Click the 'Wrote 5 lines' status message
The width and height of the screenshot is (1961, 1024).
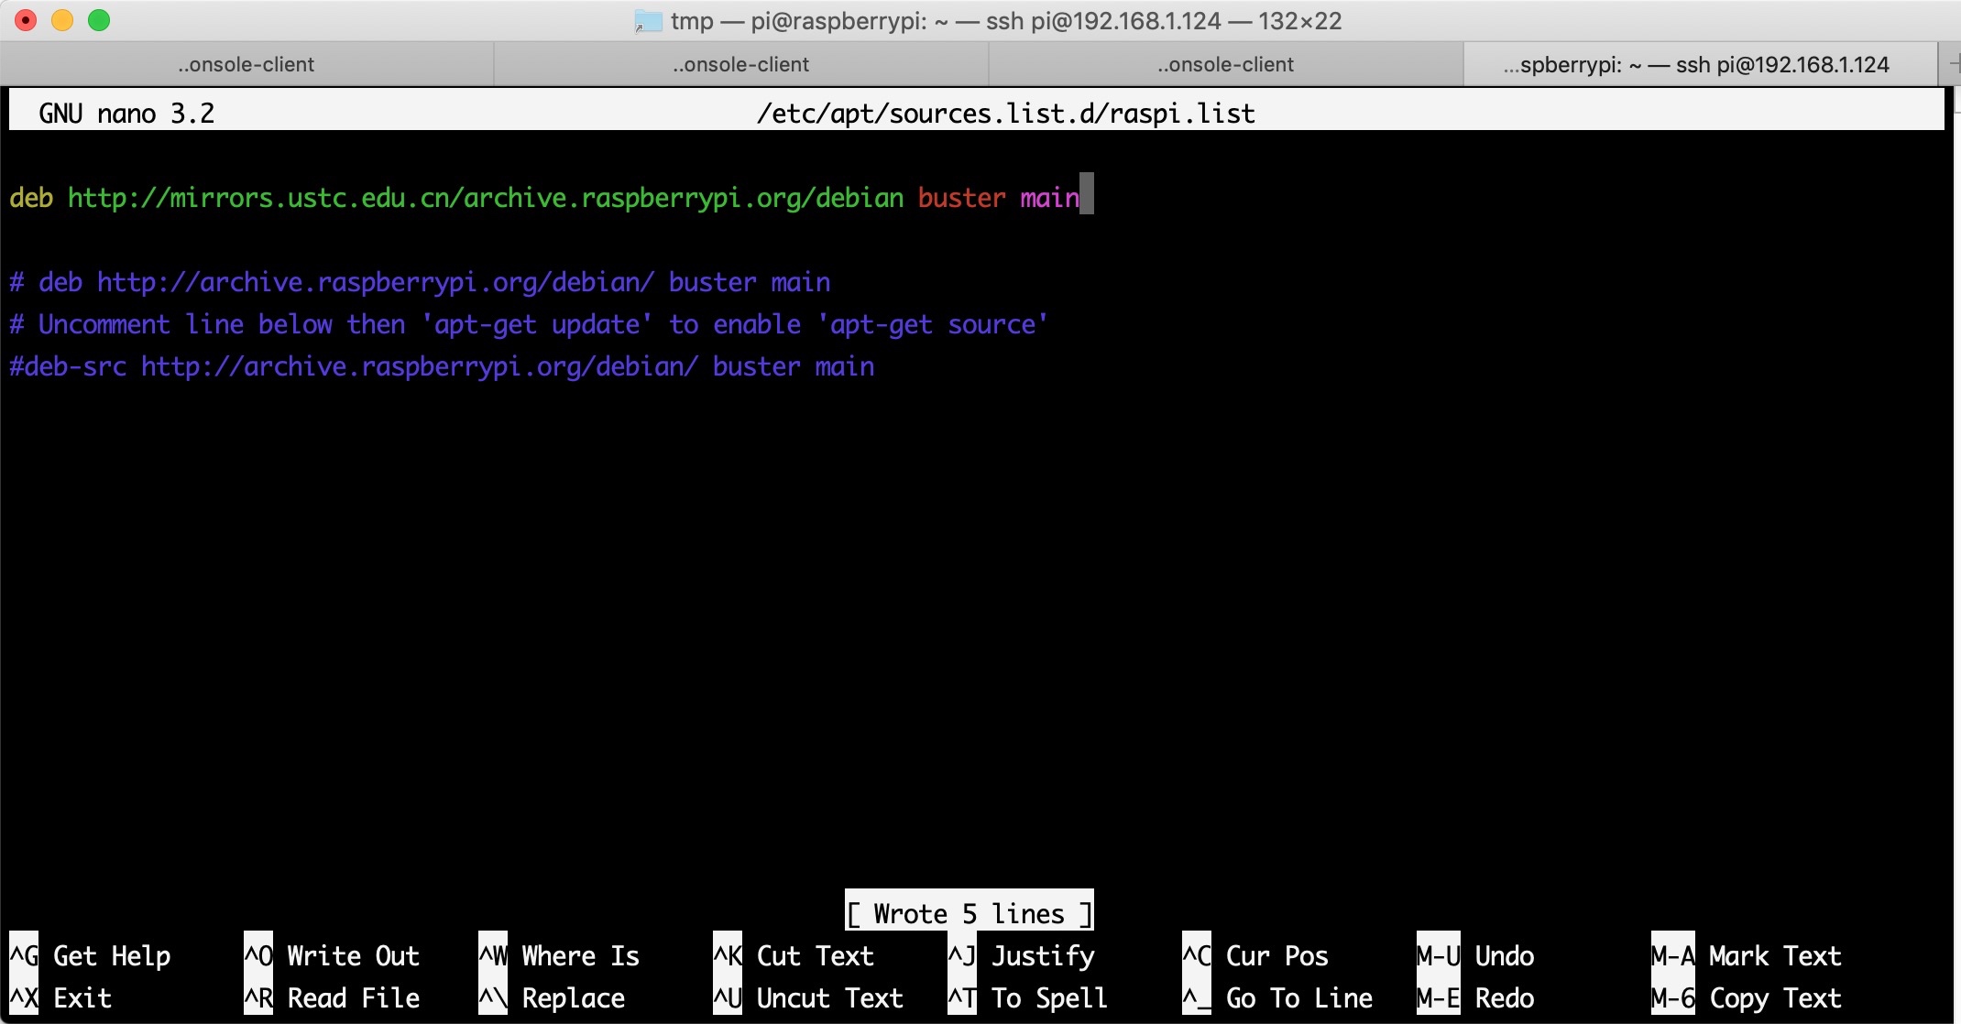(969, 913)
